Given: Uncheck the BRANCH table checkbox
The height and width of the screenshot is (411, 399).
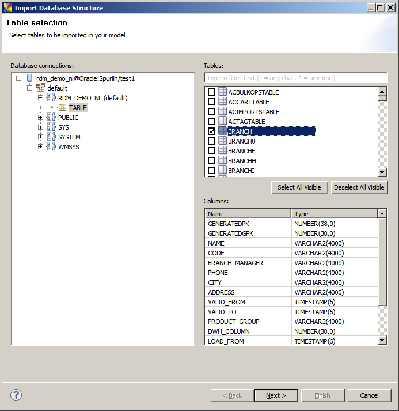Looking at the screenshot, I should [x=211, y=131].
